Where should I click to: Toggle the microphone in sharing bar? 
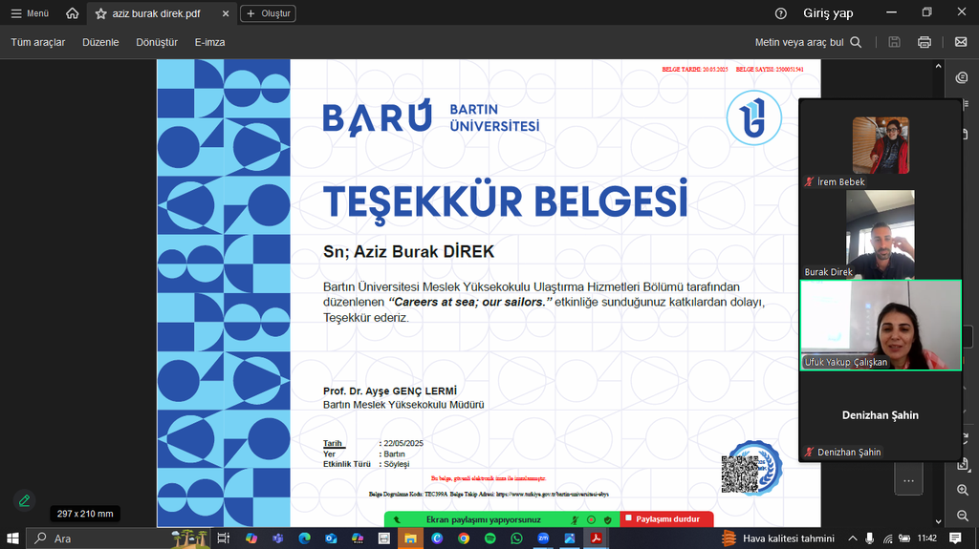(575, 519)
